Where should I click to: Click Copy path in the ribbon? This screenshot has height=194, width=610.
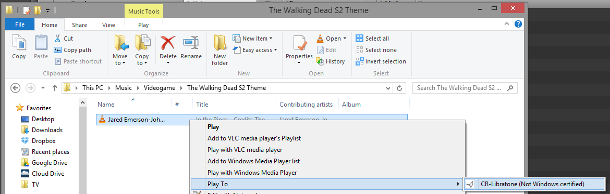(72, 49)
